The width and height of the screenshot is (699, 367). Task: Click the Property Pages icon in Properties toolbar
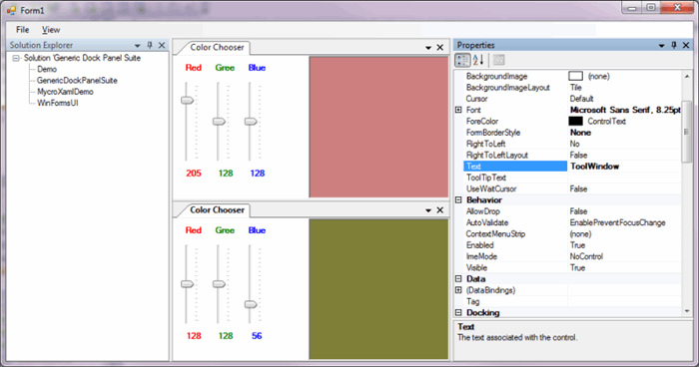point(499,60)
